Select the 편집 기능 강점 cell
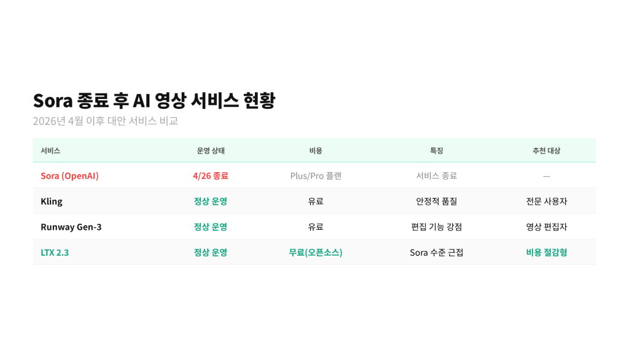The height and width of the screenshot is (354, 629). tap(437, 227)
